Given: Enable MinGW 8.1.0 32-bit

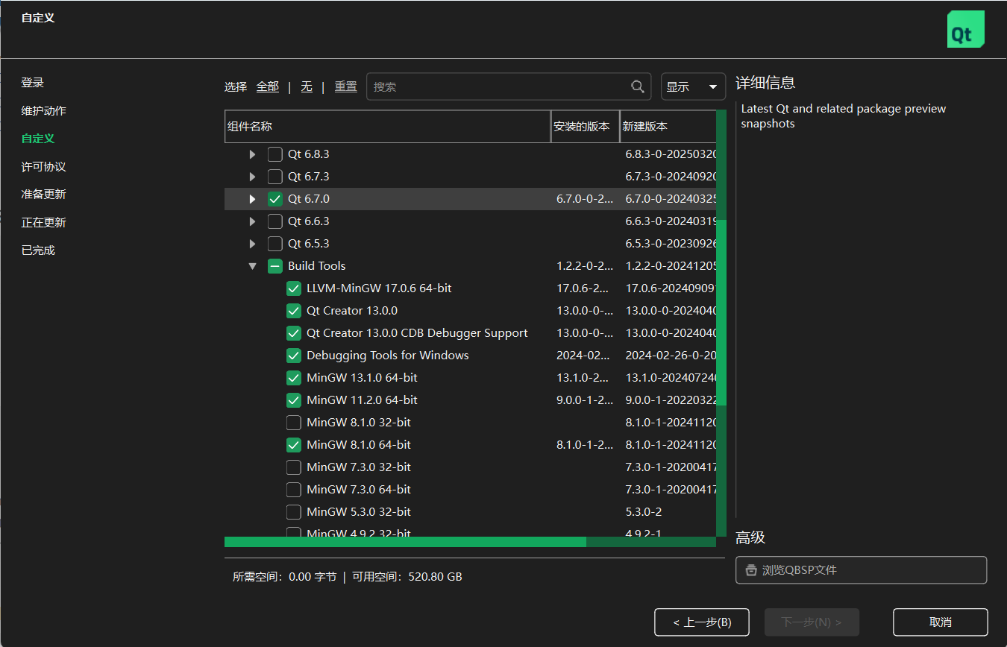Looking at the screenshot, I should click(293, 422).
